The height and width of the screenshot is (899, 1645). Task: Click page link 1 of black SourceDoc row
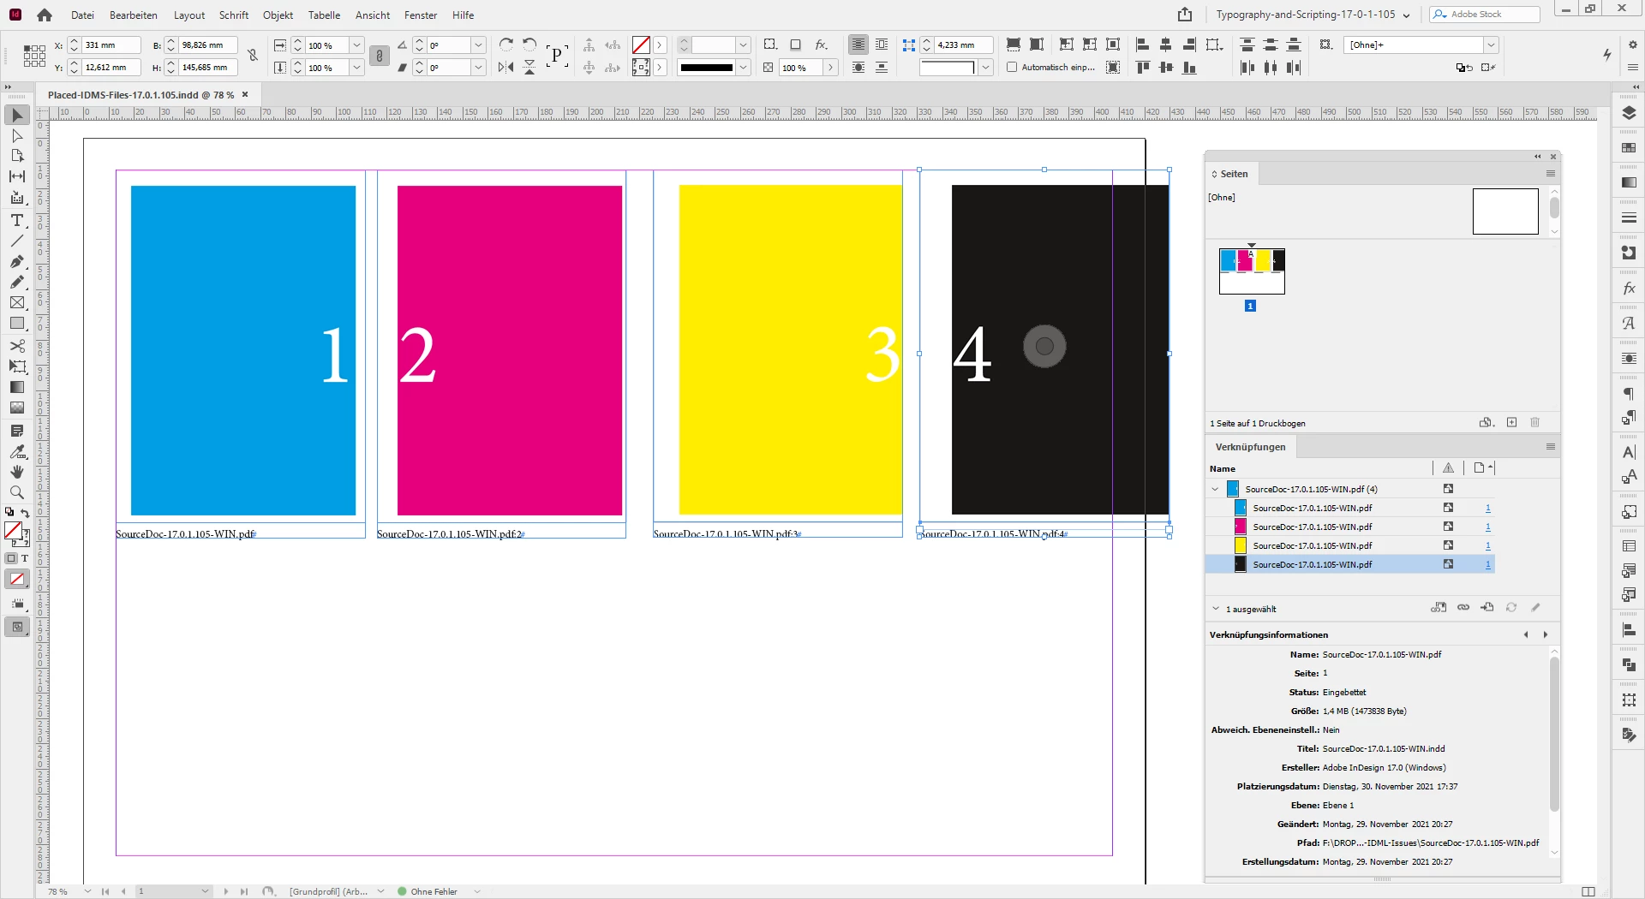(x=1488, y=564)
